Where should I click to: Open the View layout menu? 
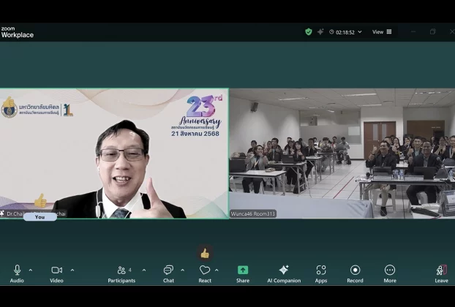[382, 32]
